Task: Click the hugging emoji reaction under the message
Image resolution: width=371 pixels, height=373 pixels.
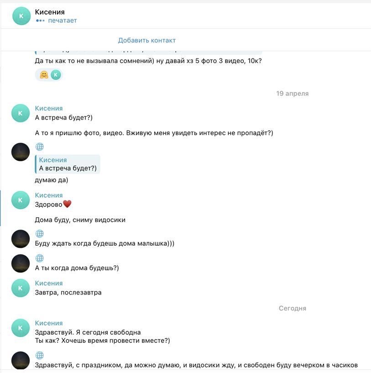Action: 44,75
